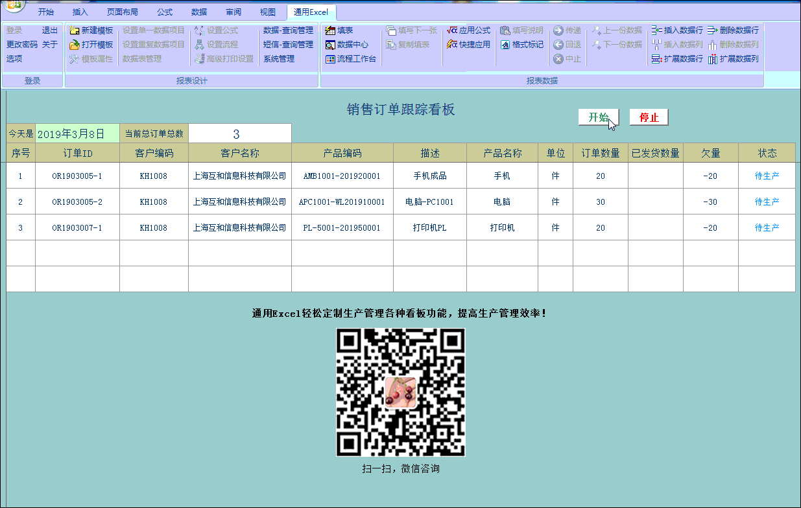Click the 模板属性 template properties icon

coord(75,59)
